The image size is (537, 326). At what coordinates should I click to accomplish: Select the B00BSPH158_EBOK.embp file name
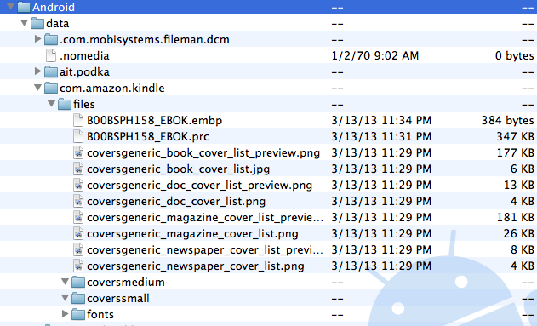(154, 121)
